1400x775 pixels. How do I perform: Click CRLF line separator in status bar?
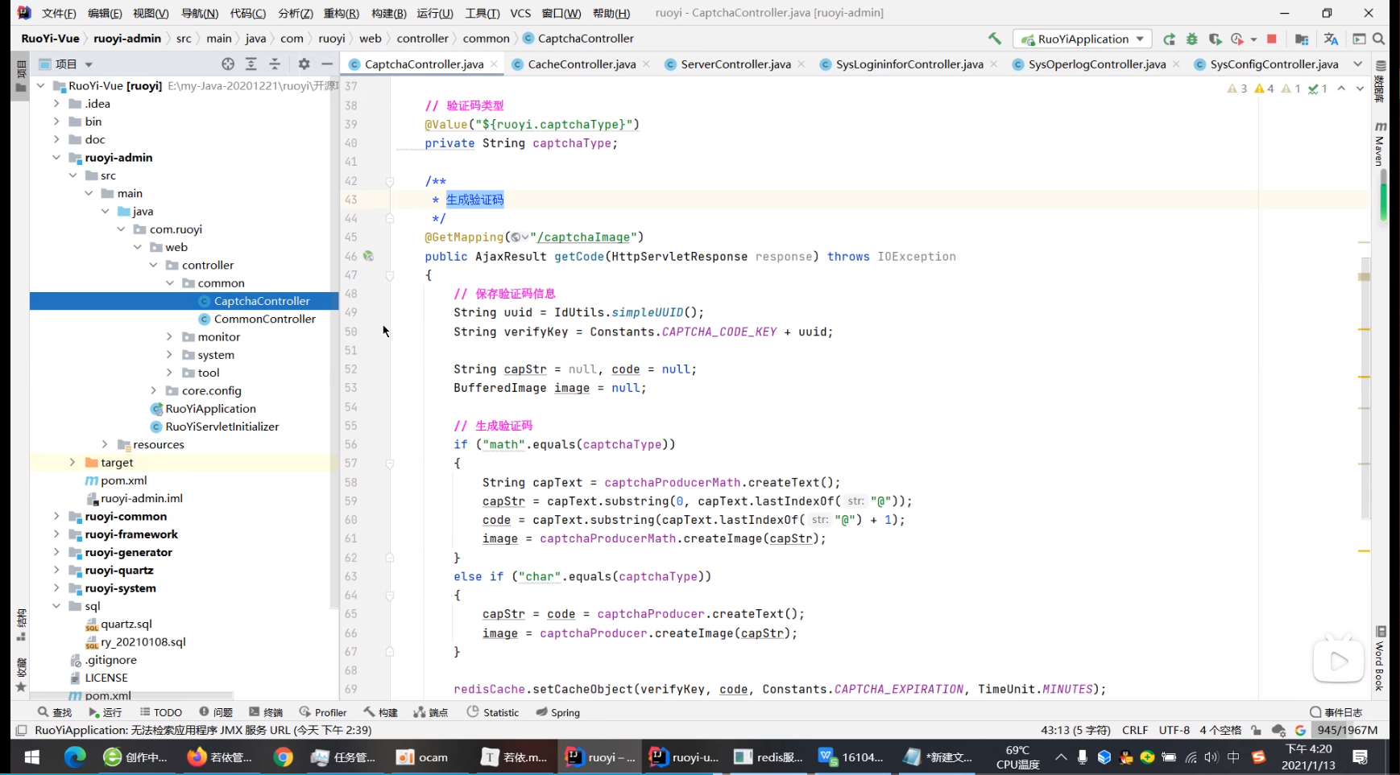coord(1135,730)
